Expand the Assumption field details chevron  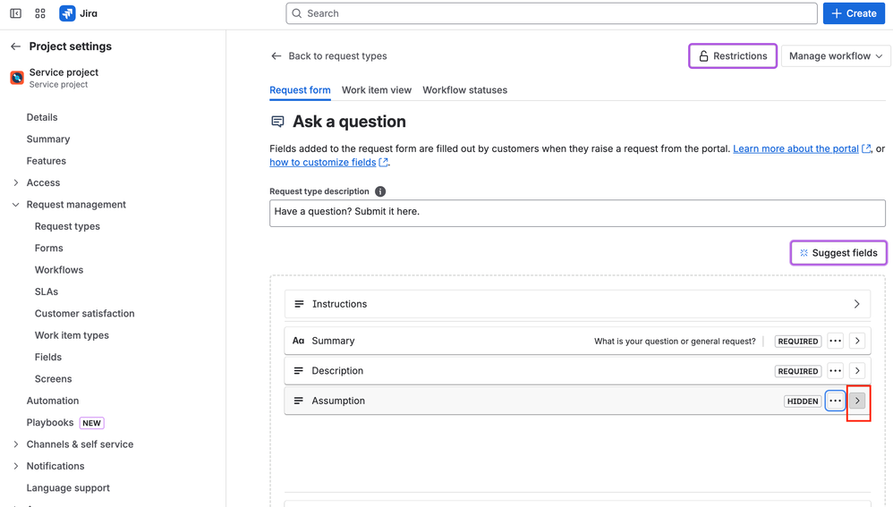(857, 401)
